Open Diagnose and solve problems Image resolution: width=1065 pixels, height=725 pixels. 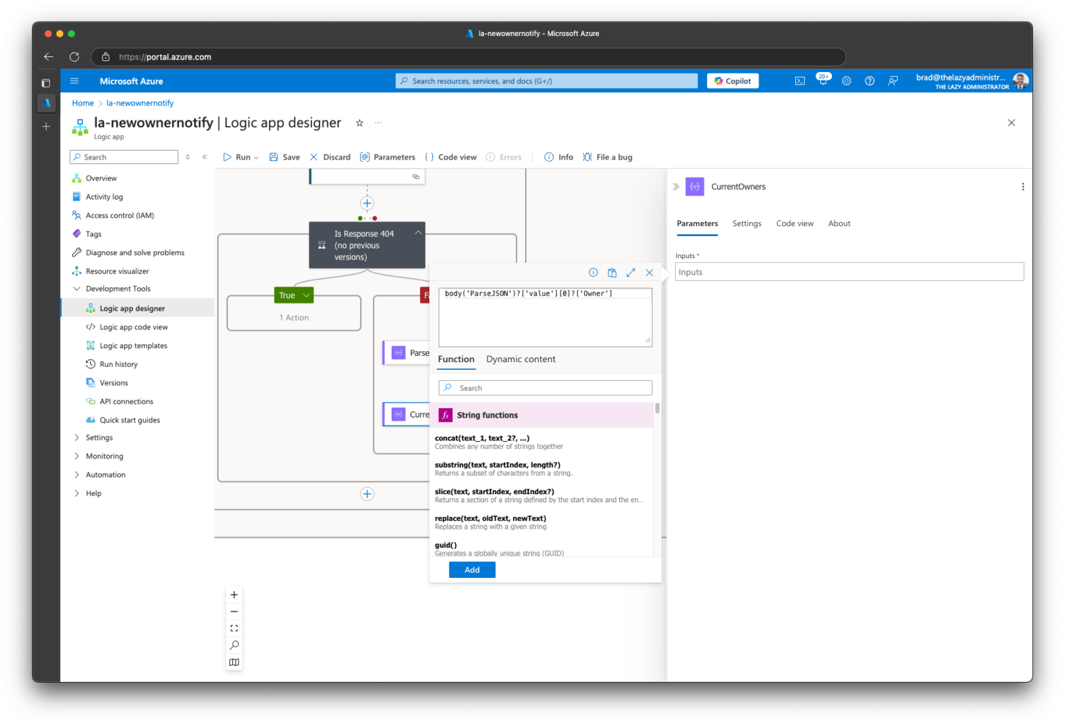coord(135,253)
